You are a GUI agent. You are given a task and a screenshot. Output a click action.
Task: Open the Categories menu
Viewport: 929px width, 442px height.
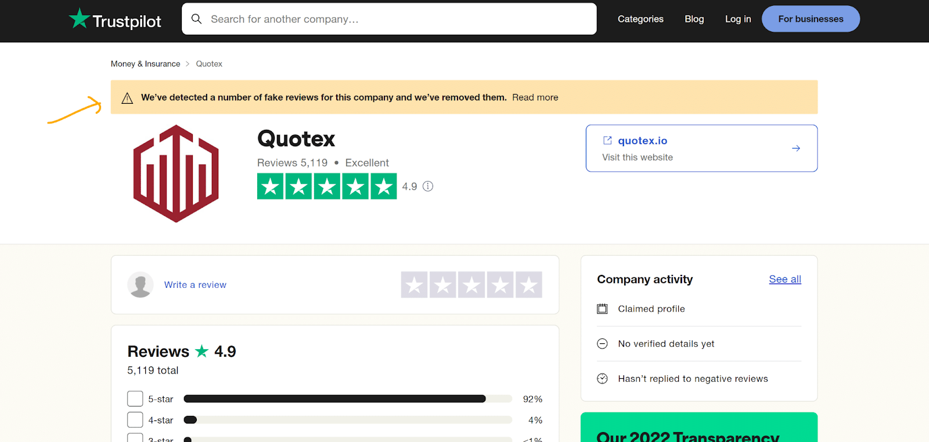coord(640,19)
